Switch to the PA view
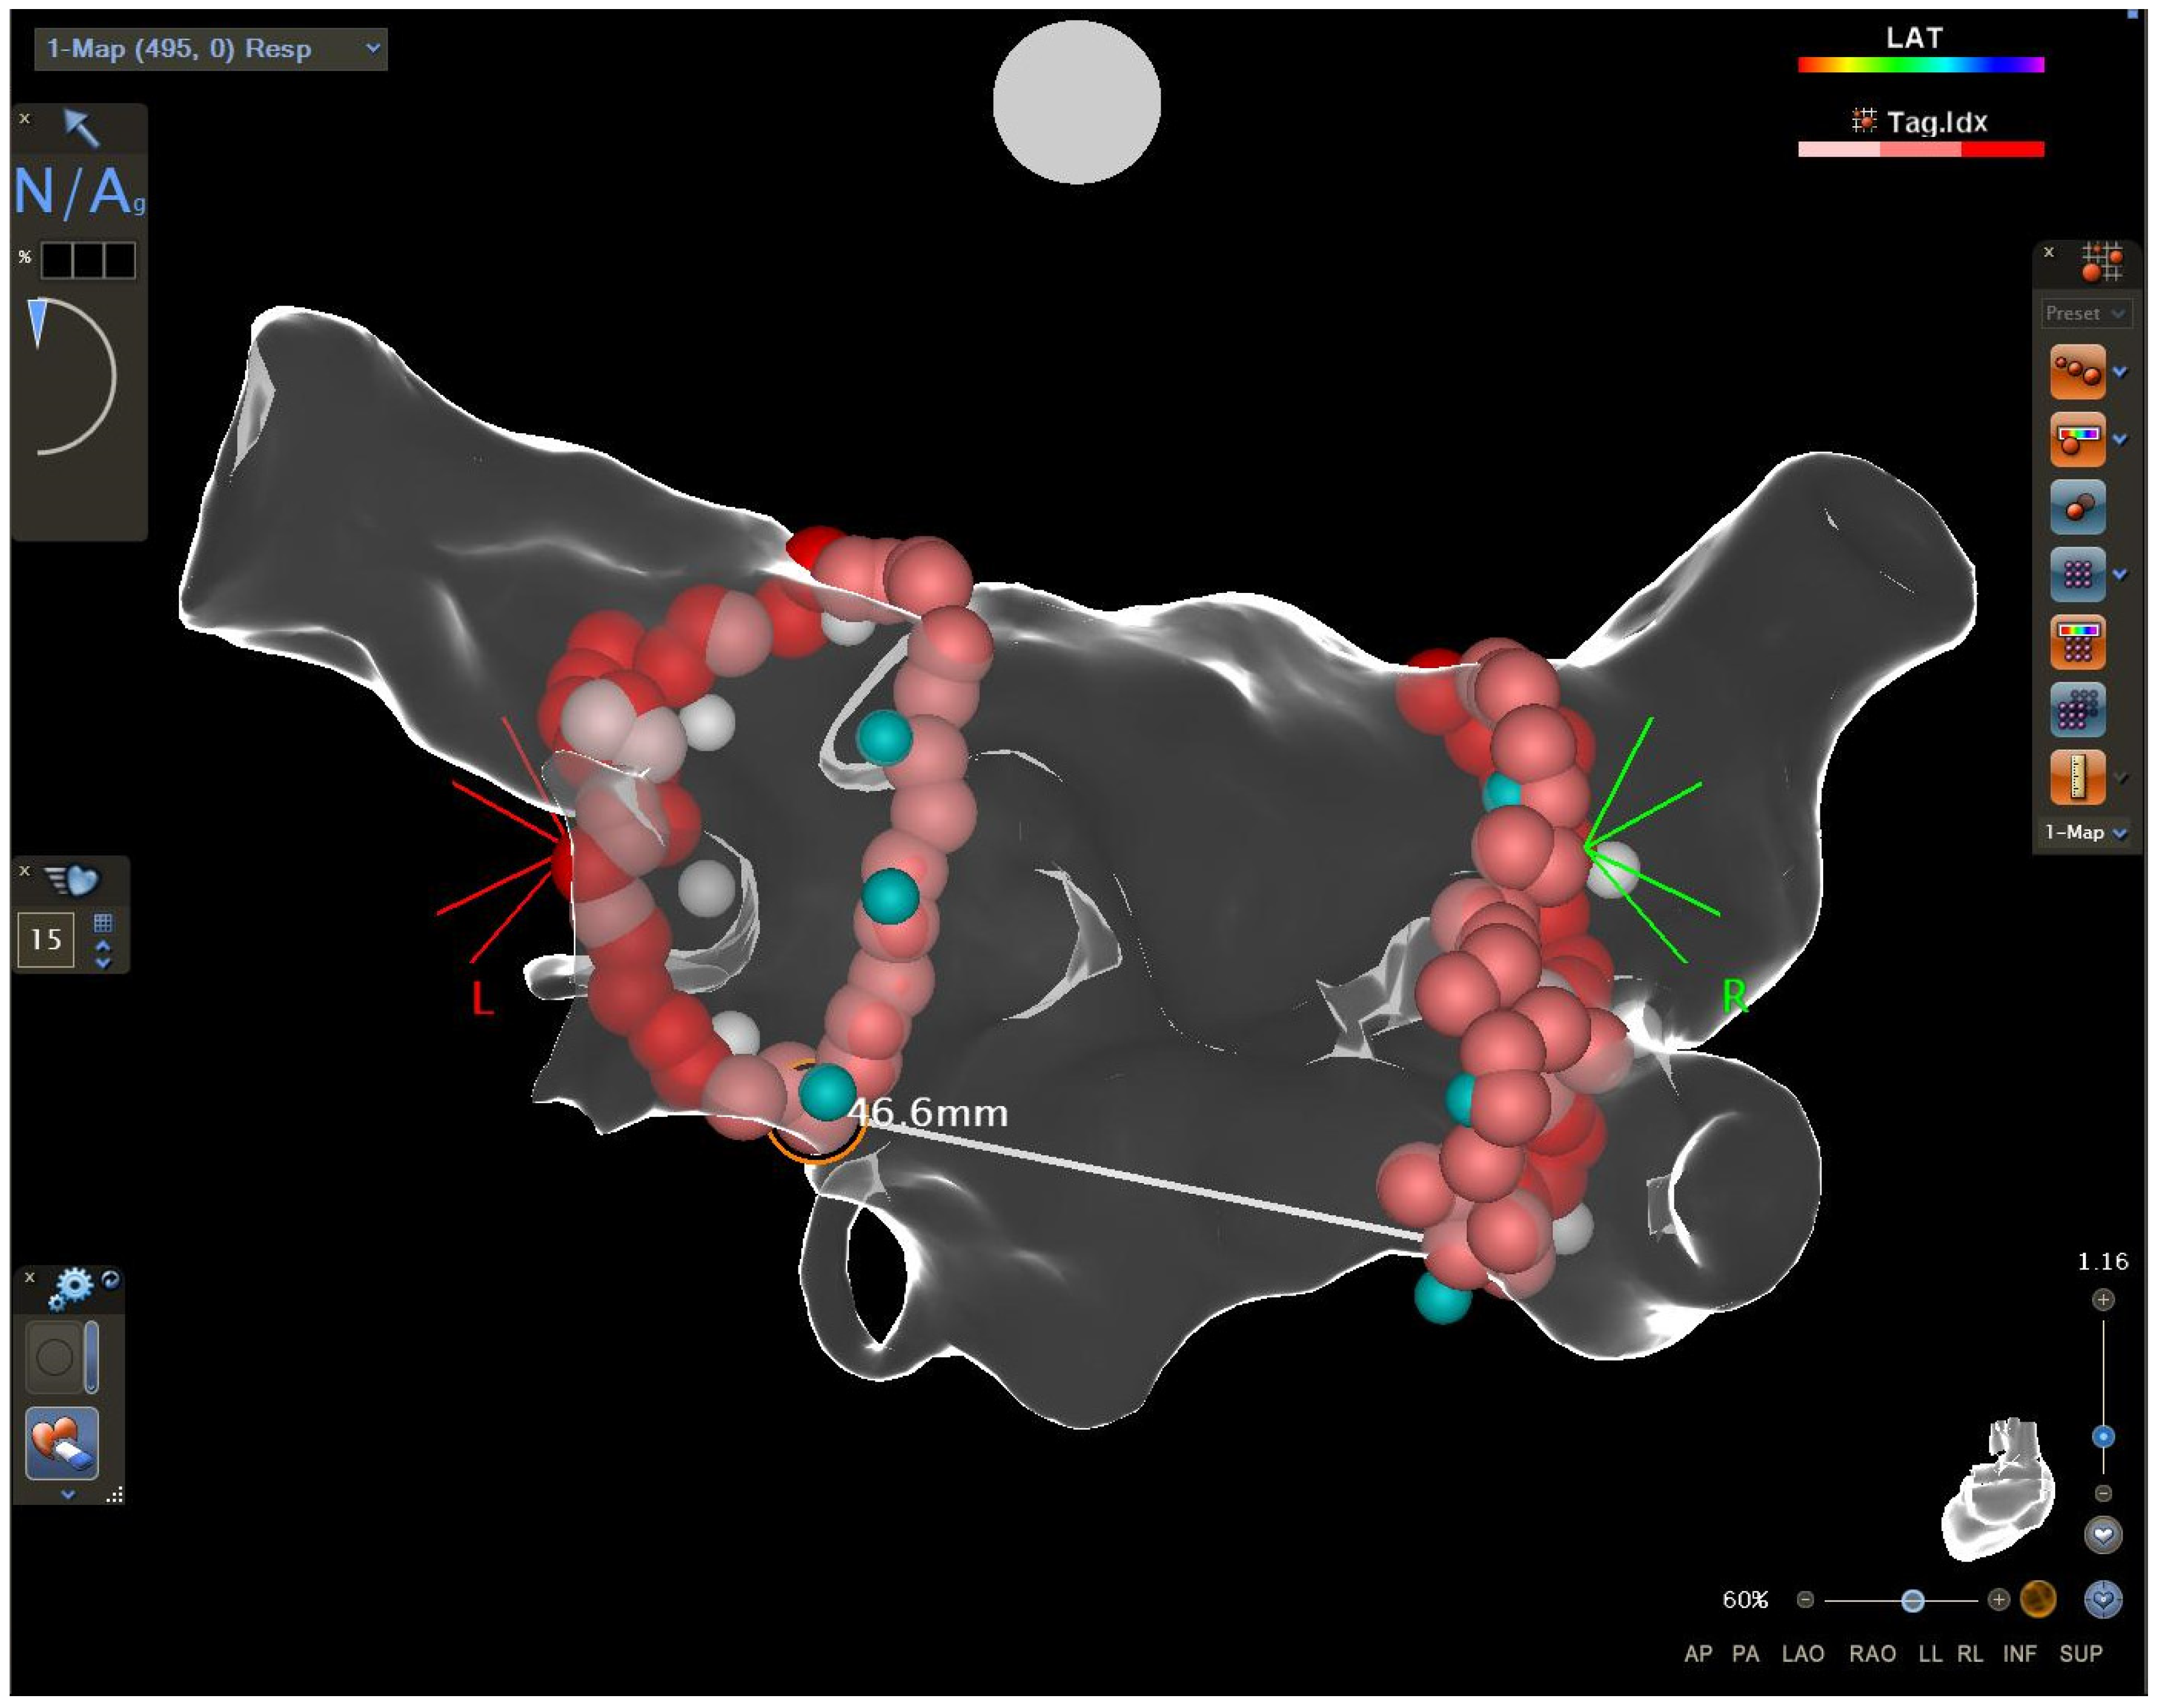 [x=1745, y=1653]
